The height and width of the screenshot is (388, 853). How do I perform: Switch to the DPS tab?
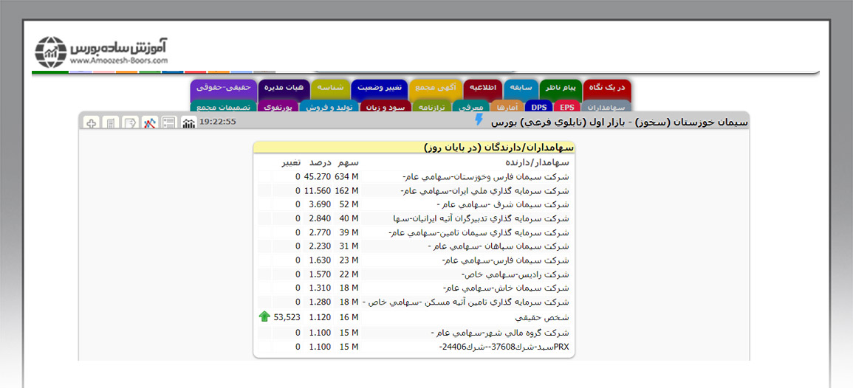point(539,108)
